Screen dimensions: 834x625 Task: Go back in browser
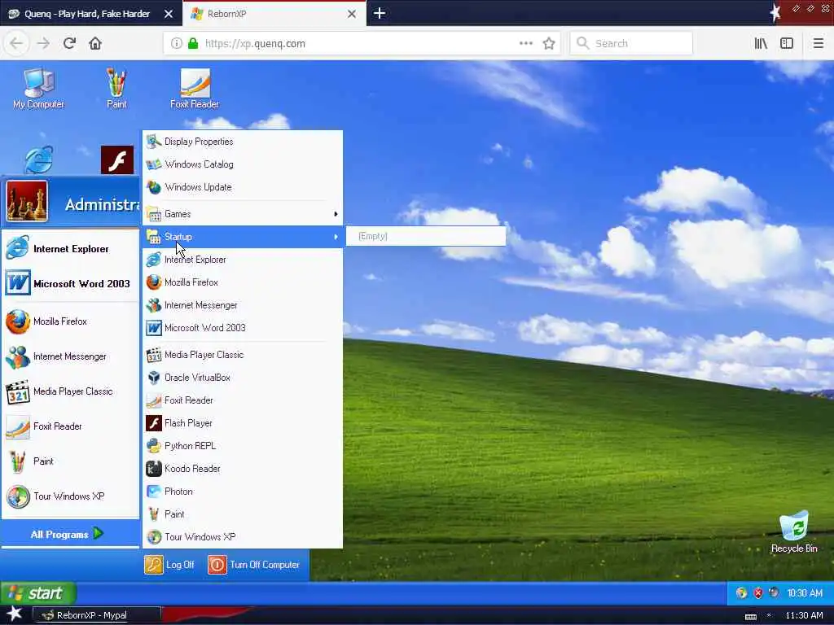tap(16, 43)
